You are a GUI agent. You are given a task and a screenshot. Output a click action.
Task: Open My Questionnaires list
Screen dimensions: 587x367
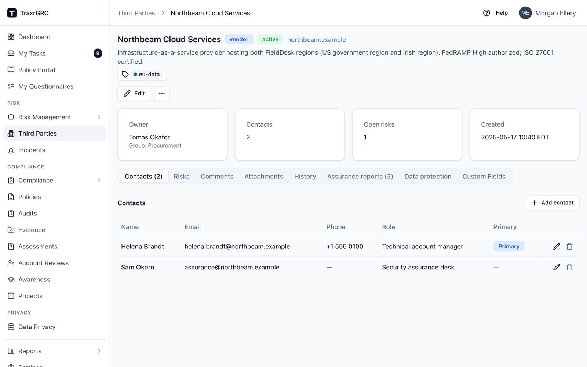click(55, 86)
